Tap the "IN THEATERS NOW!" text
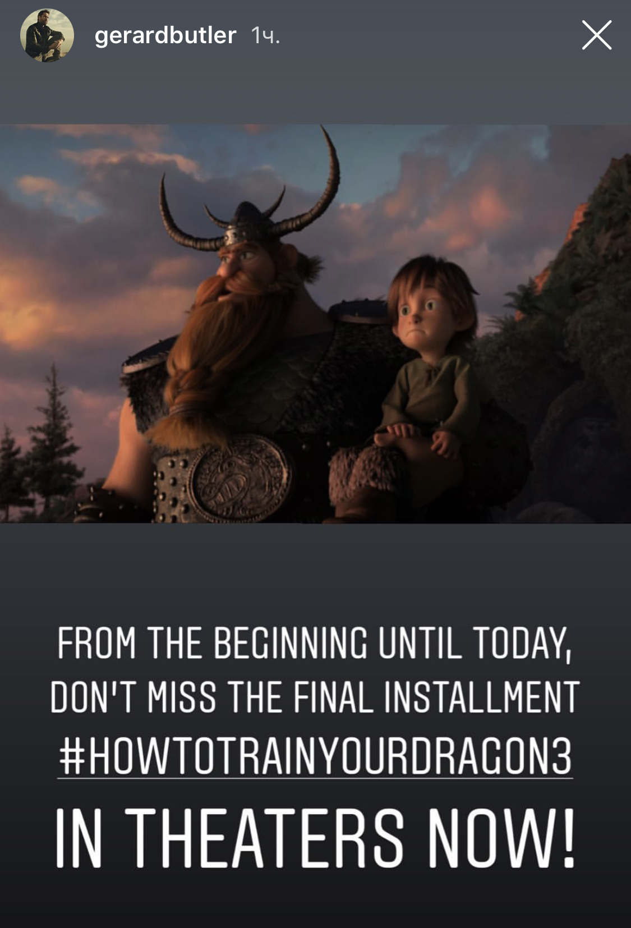The image size is (631, 928). coord(315,838)
